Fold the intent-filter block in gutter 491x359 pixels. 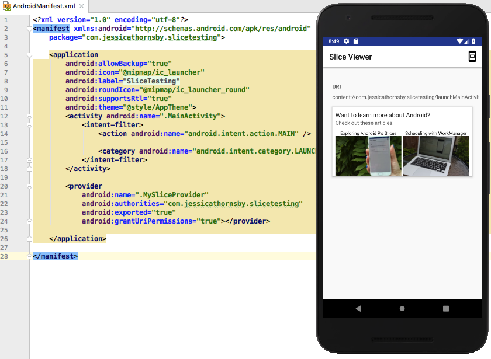pos(29,125)
